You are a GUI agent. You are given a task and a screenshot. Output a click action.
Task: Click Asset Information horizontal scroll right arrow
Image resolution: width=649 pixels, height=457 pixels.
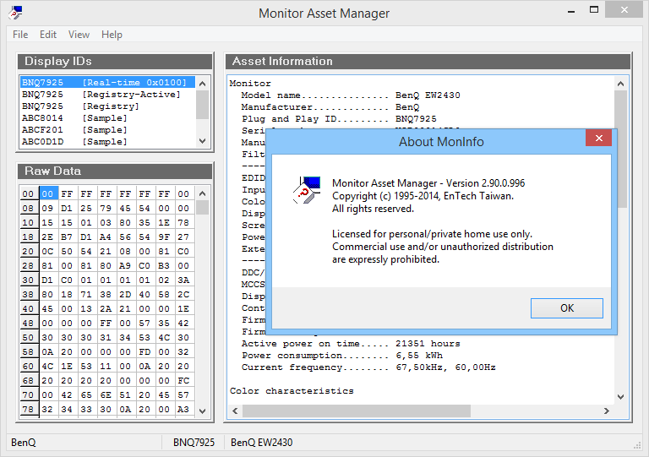click(x=607, y=411)
